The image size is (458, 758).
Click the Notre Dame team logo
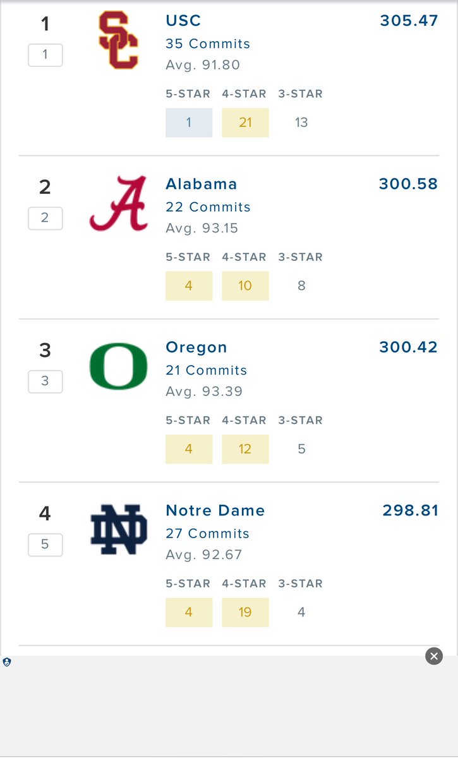pyautogui.click(x=118, y=529)
